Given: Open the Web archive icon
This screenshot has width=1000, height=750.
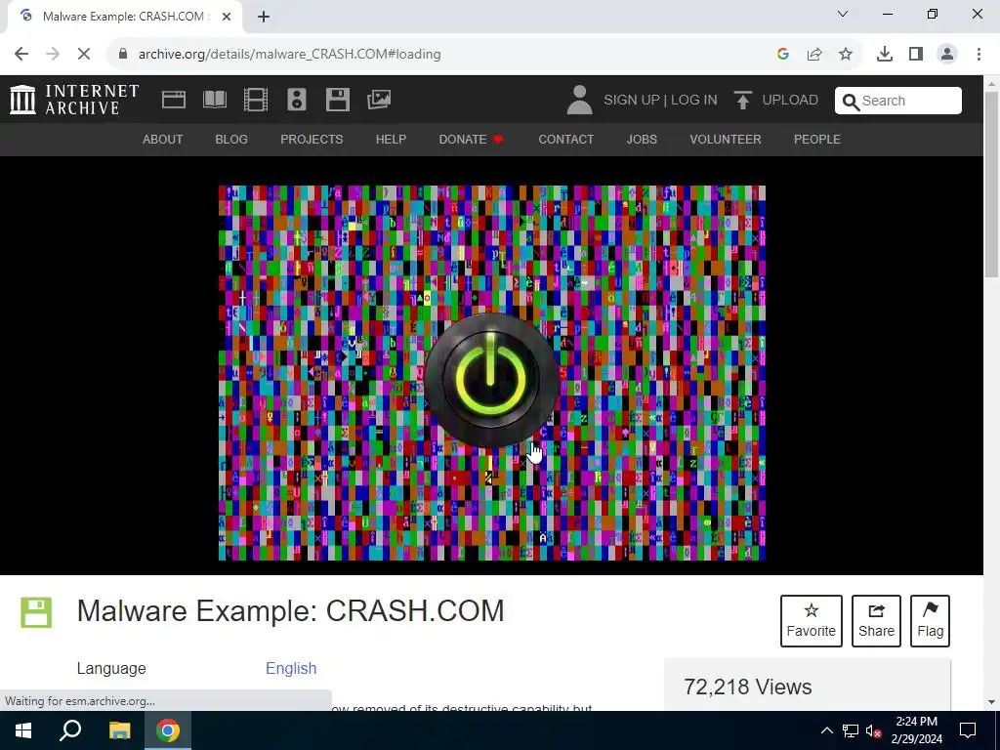Looking at the screenshot, I should [x=174, y=100].
